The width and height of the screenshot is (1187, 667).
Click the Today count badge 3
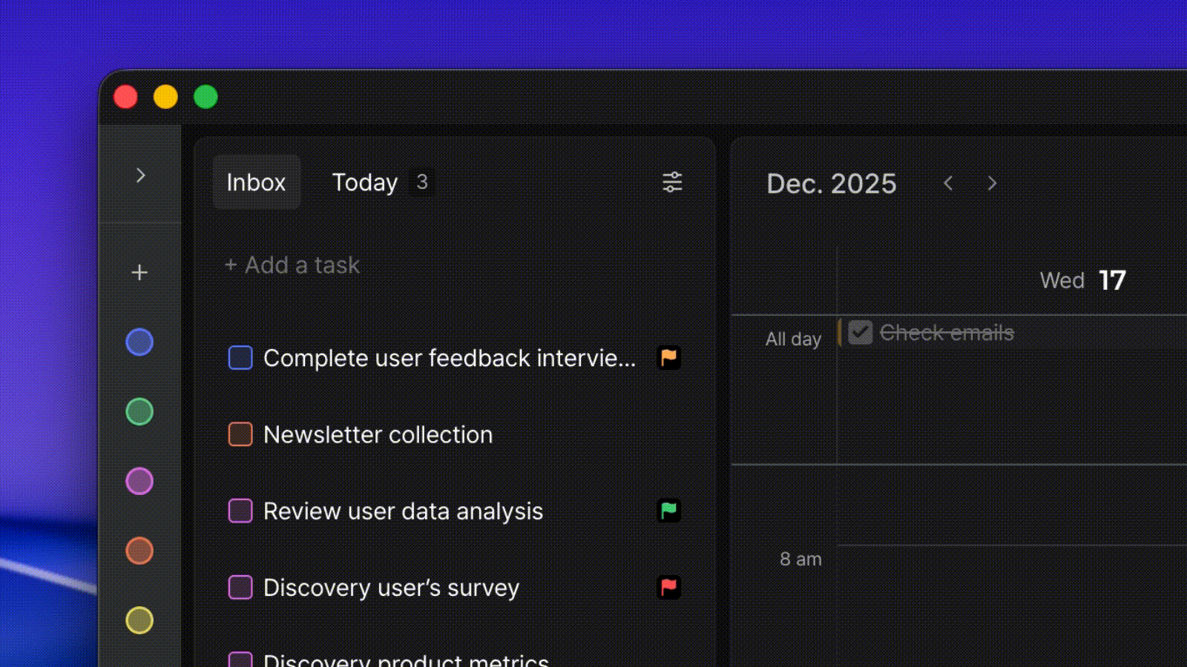point(422,182)
